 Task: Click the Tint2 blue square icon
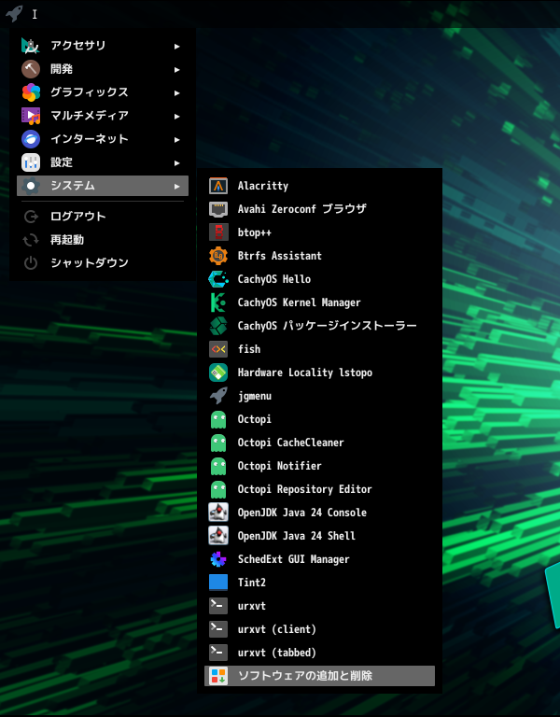pos(218,583)
